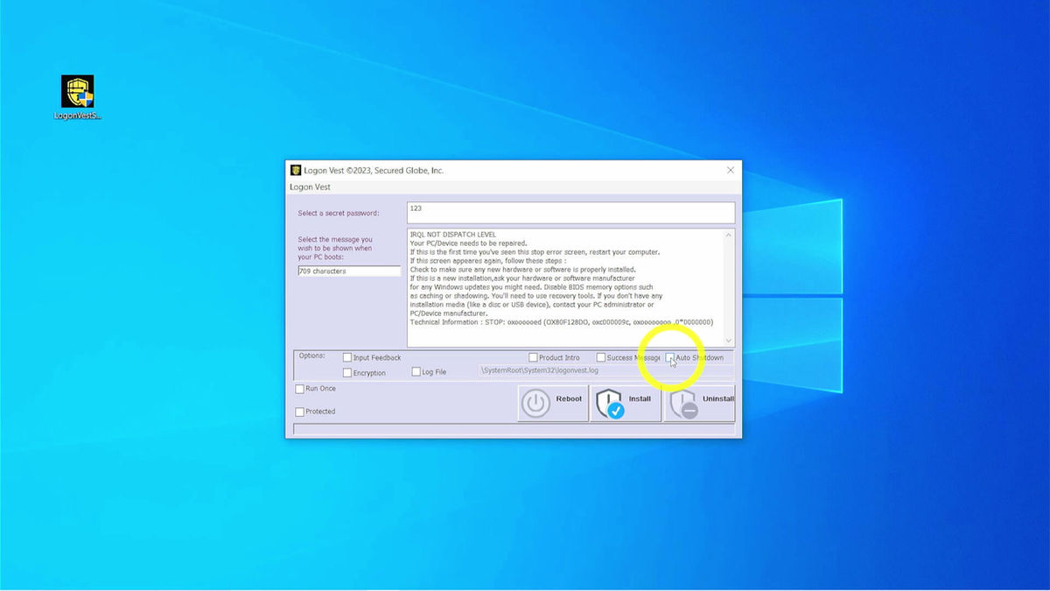Click the 'Technical Information : STOP' line

click(x=561, y=322)
